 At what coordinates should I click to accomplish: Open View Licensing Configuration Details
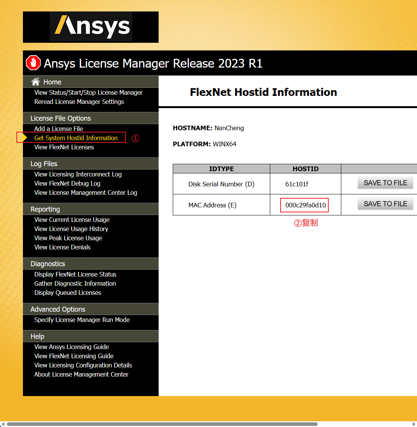(83, 366)
